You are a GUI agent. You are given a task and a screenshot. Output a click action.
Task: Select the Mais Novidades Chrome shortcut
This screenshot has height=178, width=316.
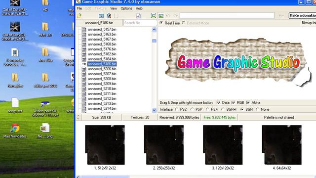pyautogui.click(x=15, y=131)
